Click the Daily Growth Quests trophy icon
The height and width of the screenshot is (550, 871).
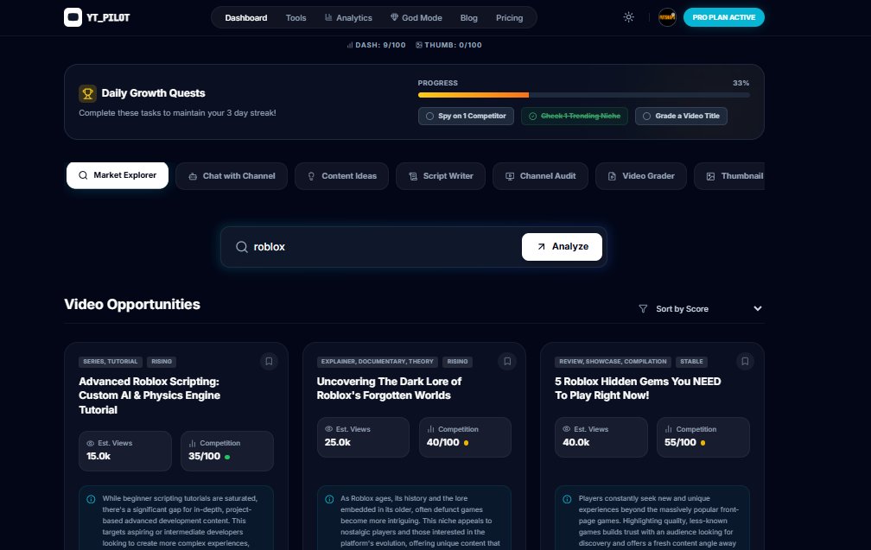pos(88,93)
